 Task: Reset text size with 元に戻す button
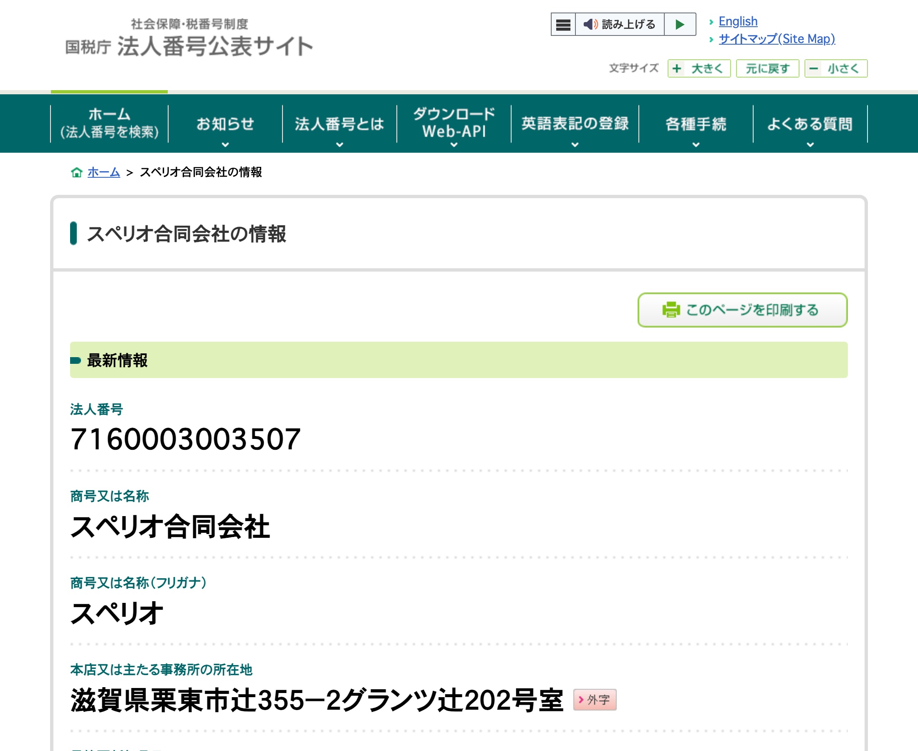[767, 68]
